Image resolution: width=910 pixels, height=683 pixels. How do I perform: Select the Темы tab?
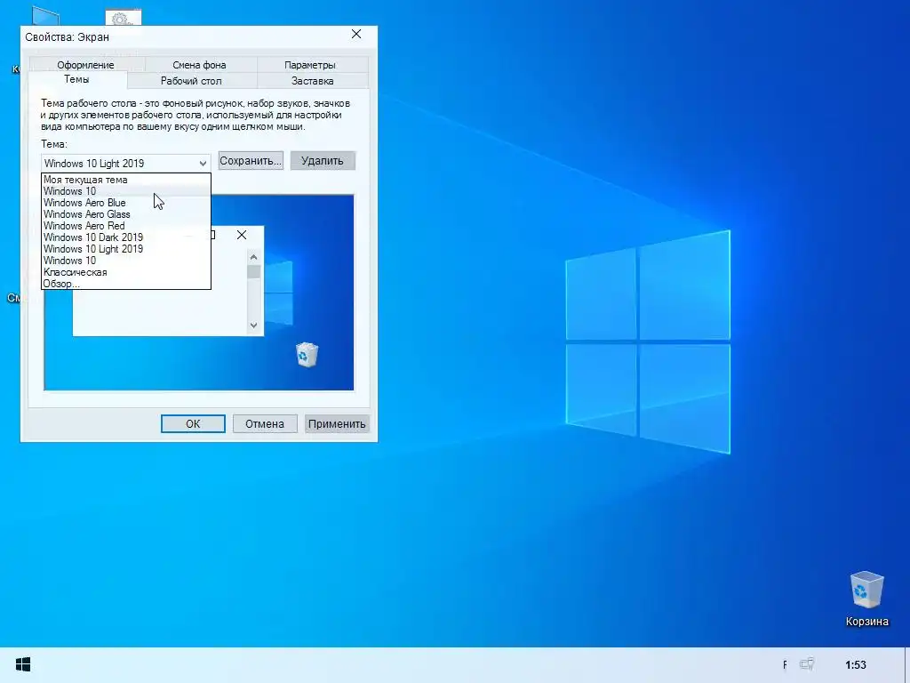pos(76,79)
